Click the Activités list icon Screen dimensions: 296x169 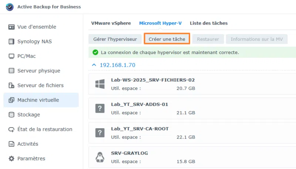(x=11, y=144)
